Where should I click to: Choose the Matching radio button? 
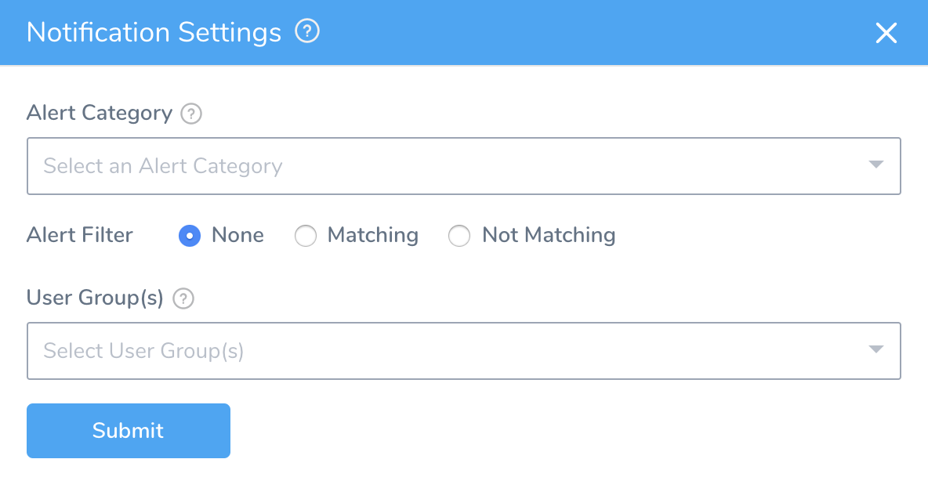click(x=306, y=236)
